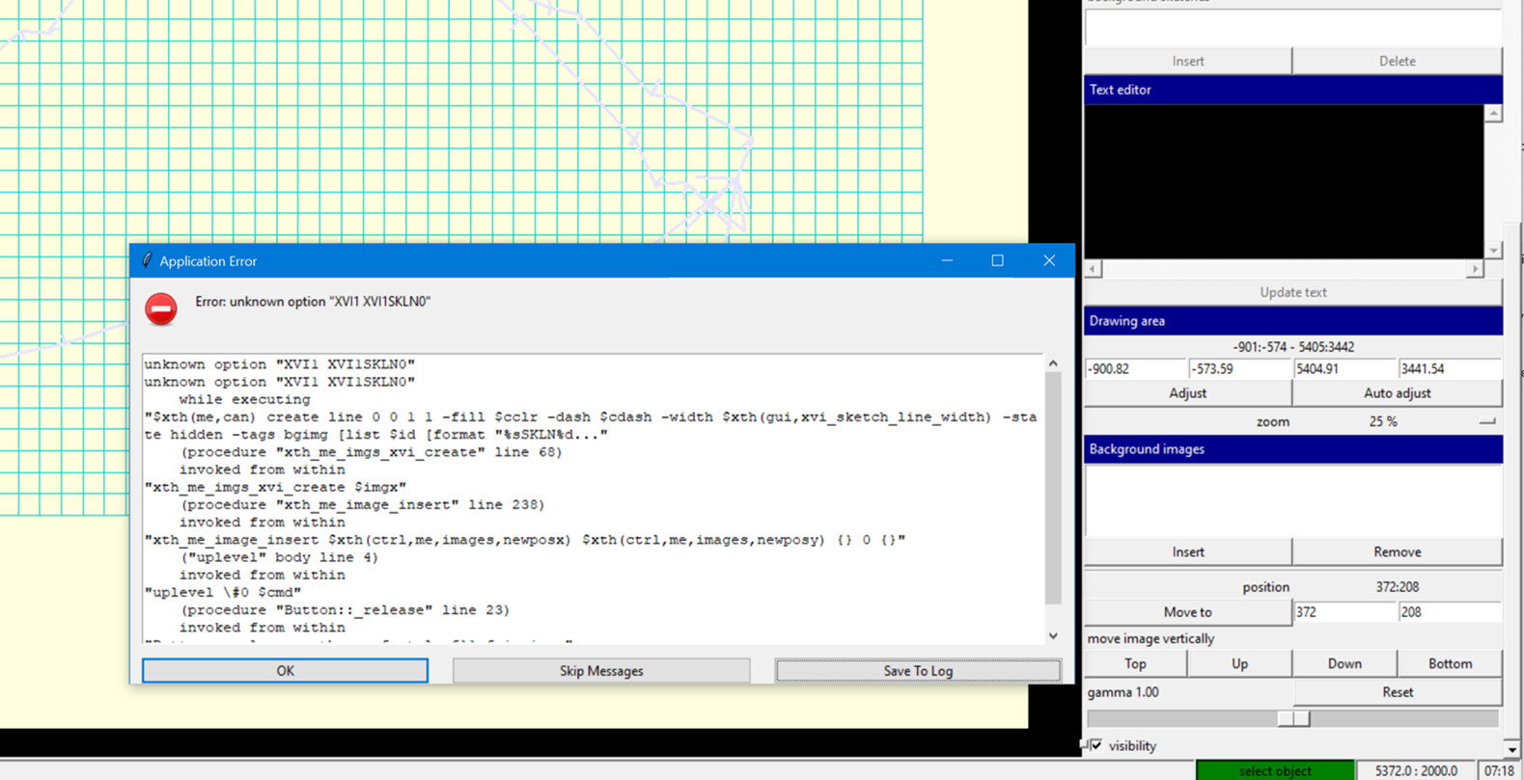The image size is (1524, 780).
Task: Click the -901:-574 - 5405:3442 extent text
Action: pyautogui.click(x=1293, y=347)
